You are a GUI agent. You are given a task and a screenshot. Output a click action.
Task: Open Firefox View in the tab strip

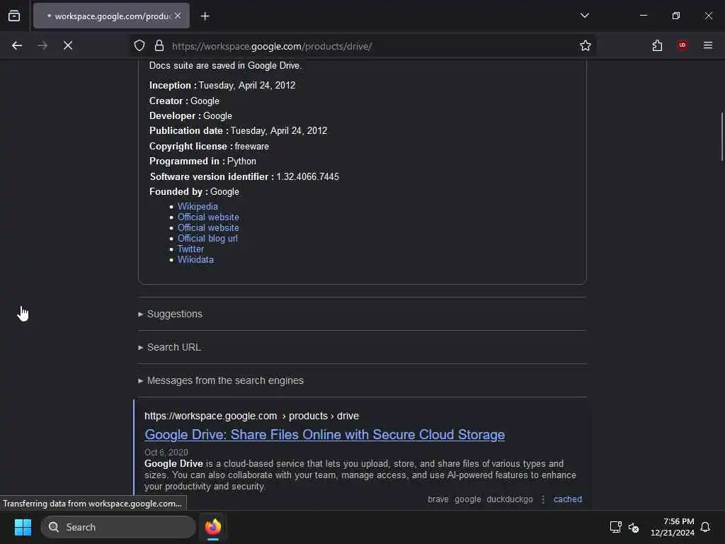point(14,16)
